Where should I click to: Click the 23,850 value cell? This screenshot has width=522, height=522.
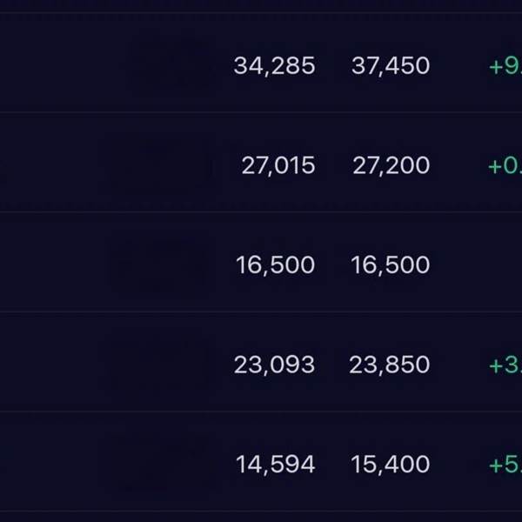tap(390, 365)
